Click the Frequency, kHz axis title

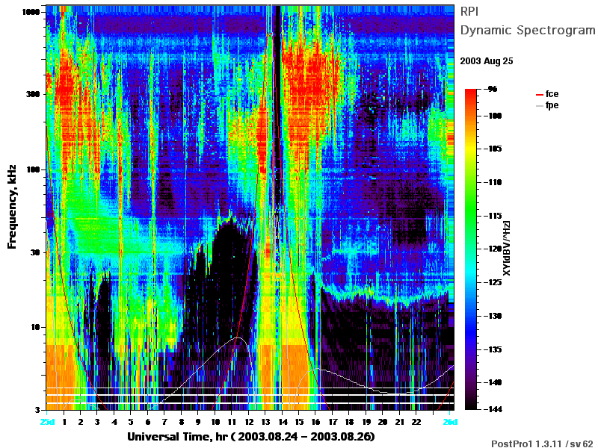pyautogui.click(x=12, y=207)
